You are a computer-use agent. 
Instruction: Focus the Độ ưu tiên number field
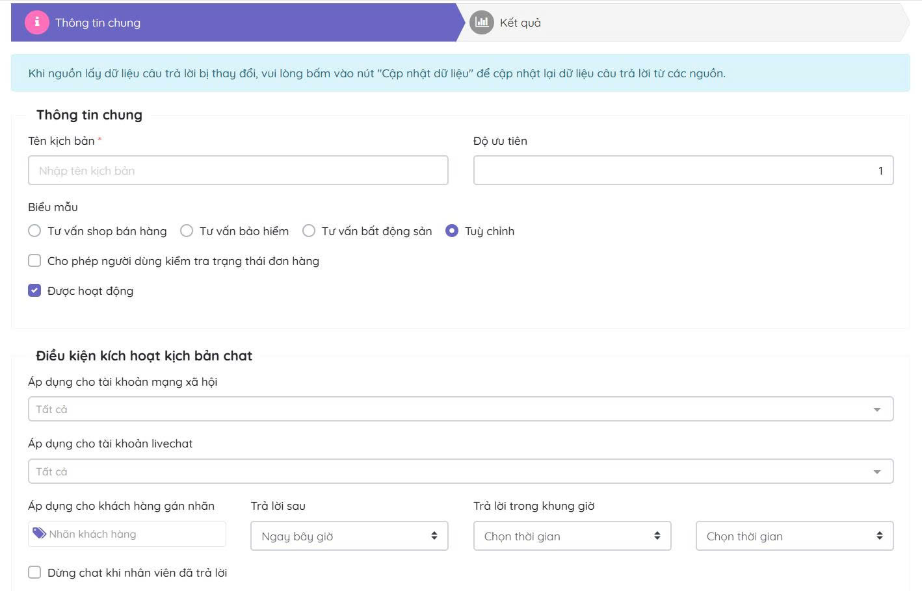683,171
